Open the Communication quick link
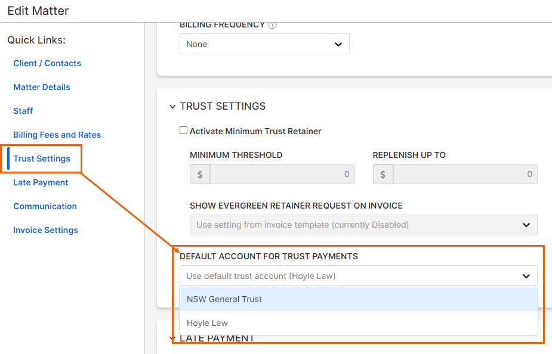Viewport: 552px width, 354px height. coord(45,206)
